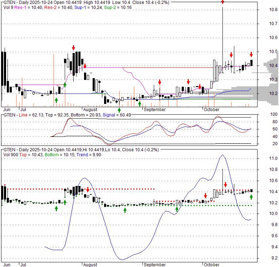Click the October label on bottom chart's time axis
Screen dimensions: 279x267
pos(211,264)
